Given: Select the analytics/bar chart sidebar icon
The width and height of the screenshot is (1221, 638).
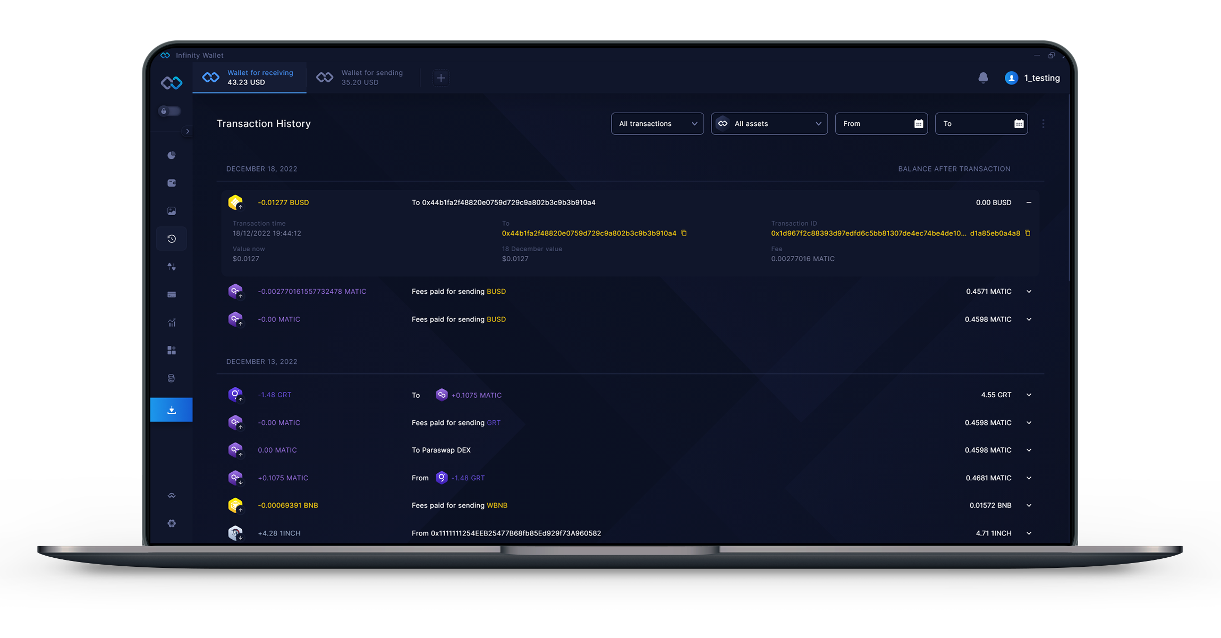Looking at the screenshot, I should [172, 321].
